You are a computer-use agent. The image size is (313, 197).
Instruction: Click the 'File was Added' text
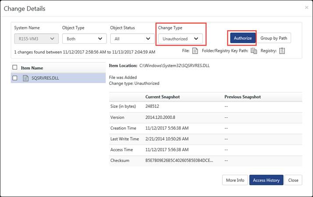click(123, 77)
